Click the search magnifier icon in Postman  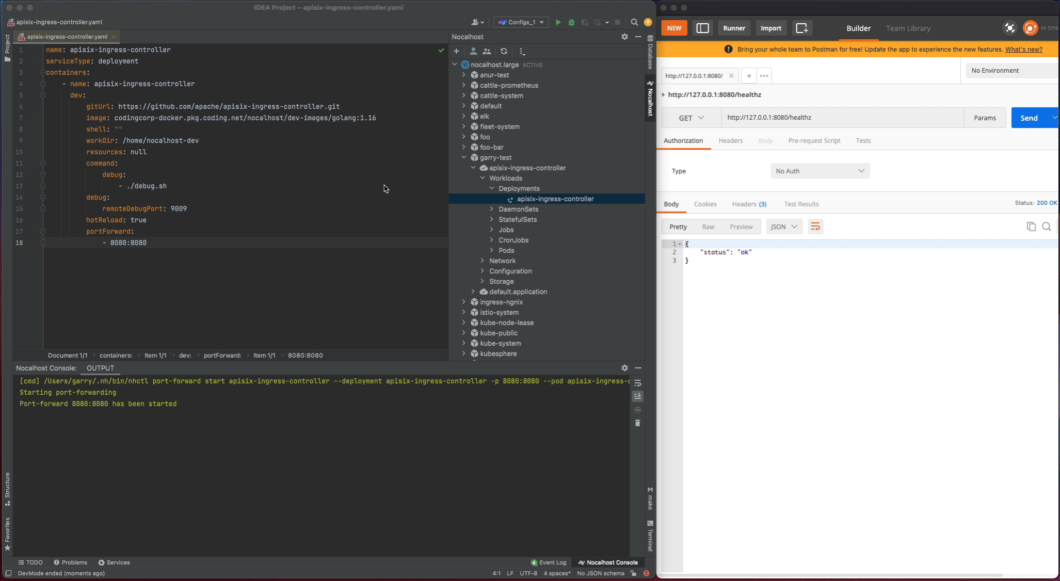click(x=1047, y=227)
